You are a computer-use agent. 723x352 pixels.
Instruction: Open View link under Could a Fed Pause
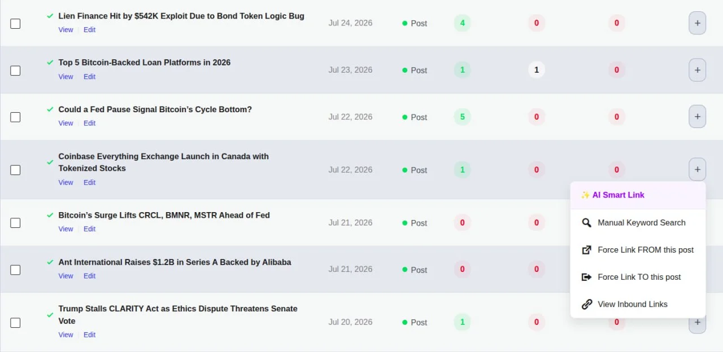(66, 123)
